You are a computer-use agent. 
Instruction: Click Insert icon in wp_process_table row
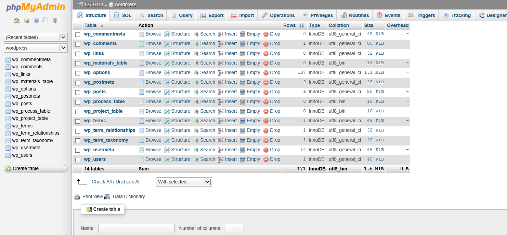pyautogui.click(x=221, y=102)
